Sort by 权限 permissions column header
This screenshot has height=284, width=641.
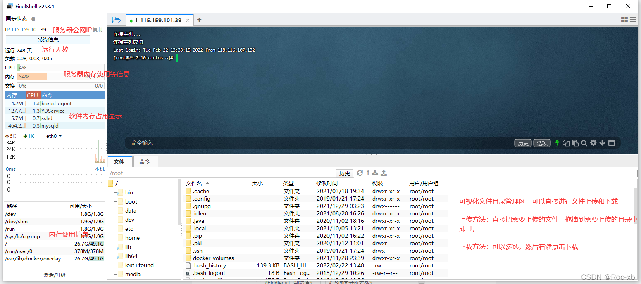click(x=387, y=183)
